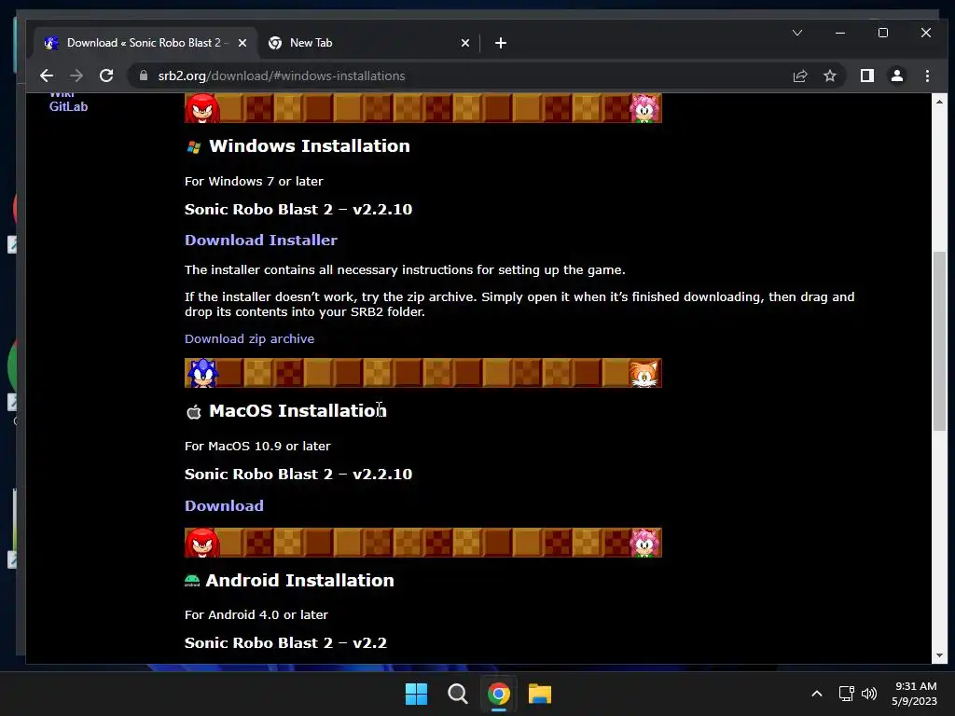Click the page scrollbar up arrow
This screenshot has height=716, width=955.
click(x=939, y=102)
